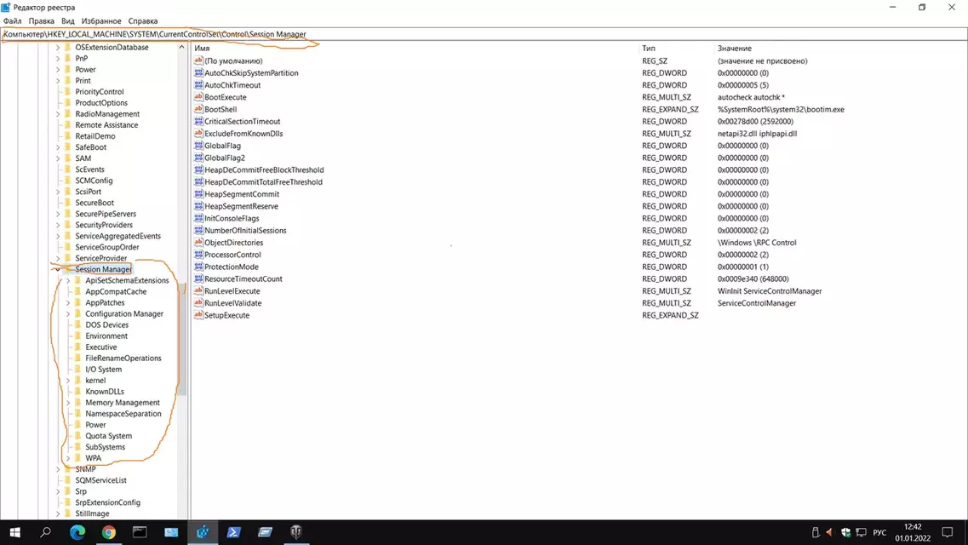Open the Правка menu
The image size is (968, 545).
[42, 21]
